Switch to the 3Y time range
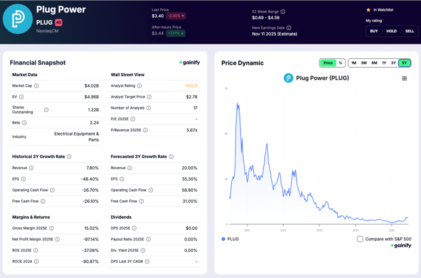The height and width of the screenshot is (278, 421). tap(393, 63)
